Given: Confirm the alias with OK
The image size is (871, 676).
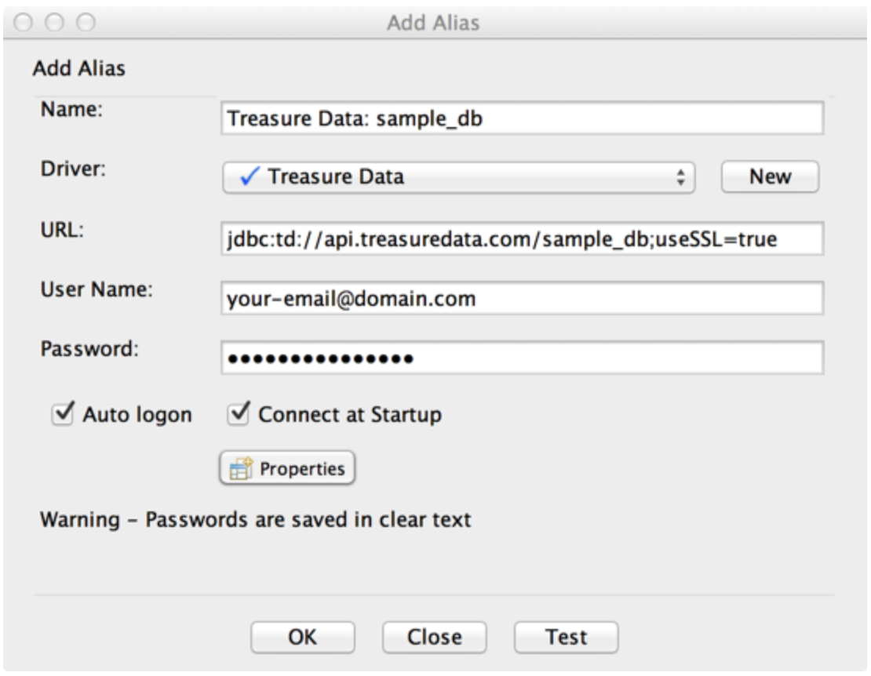Looking at the screenshot, I should (302, 638).
